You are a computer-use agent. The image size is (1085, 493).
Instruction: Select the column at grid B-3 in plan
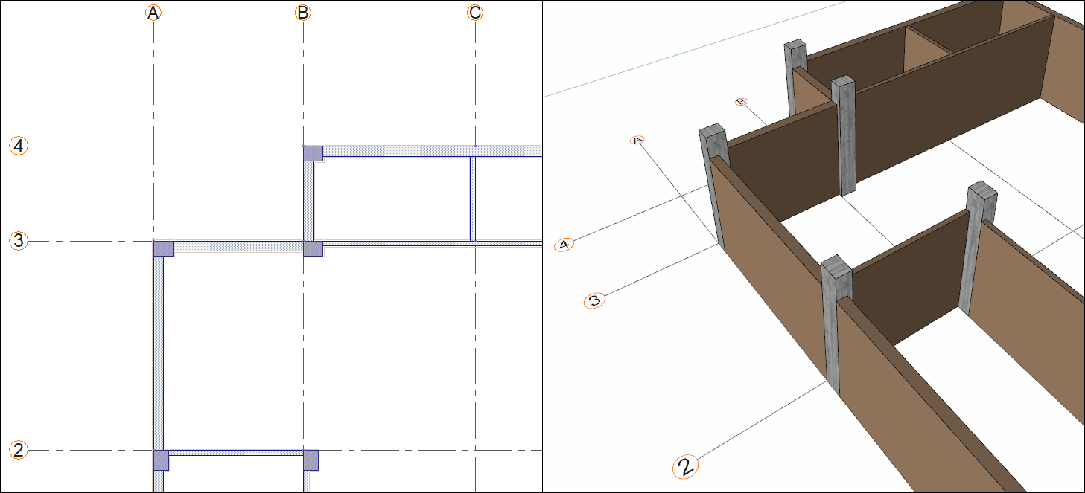point(313,248)
